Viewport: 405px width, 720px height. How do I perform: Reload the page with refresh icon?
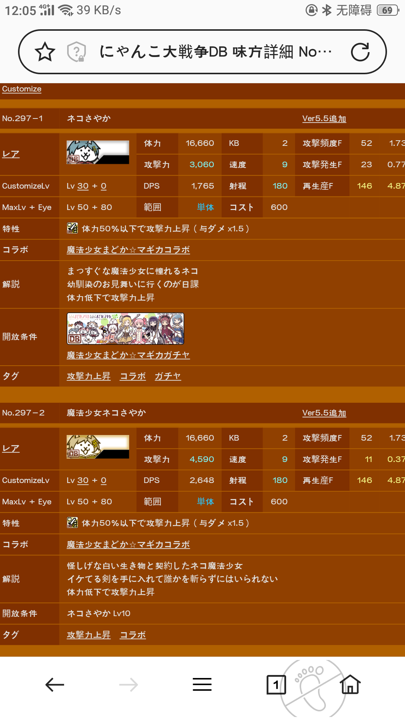point(360,52)
